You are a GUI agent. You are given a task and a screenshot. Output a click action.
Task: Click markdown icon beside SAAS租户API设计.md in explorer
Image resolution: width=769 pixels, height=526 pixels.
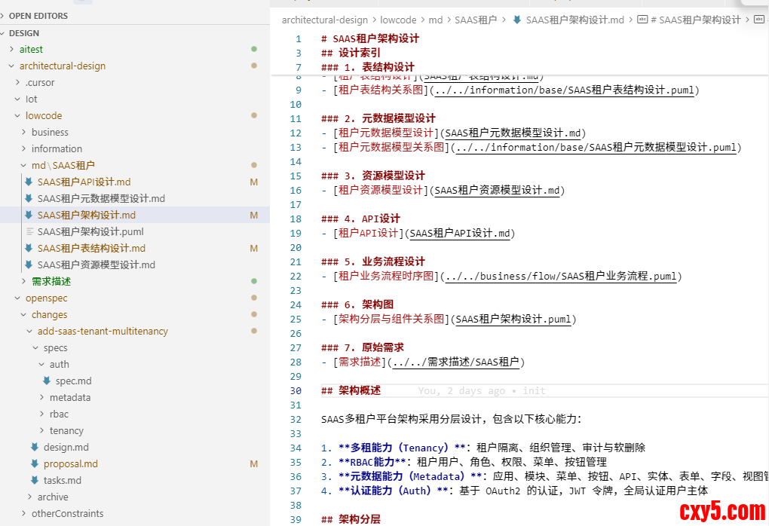[x=29, y=182]
